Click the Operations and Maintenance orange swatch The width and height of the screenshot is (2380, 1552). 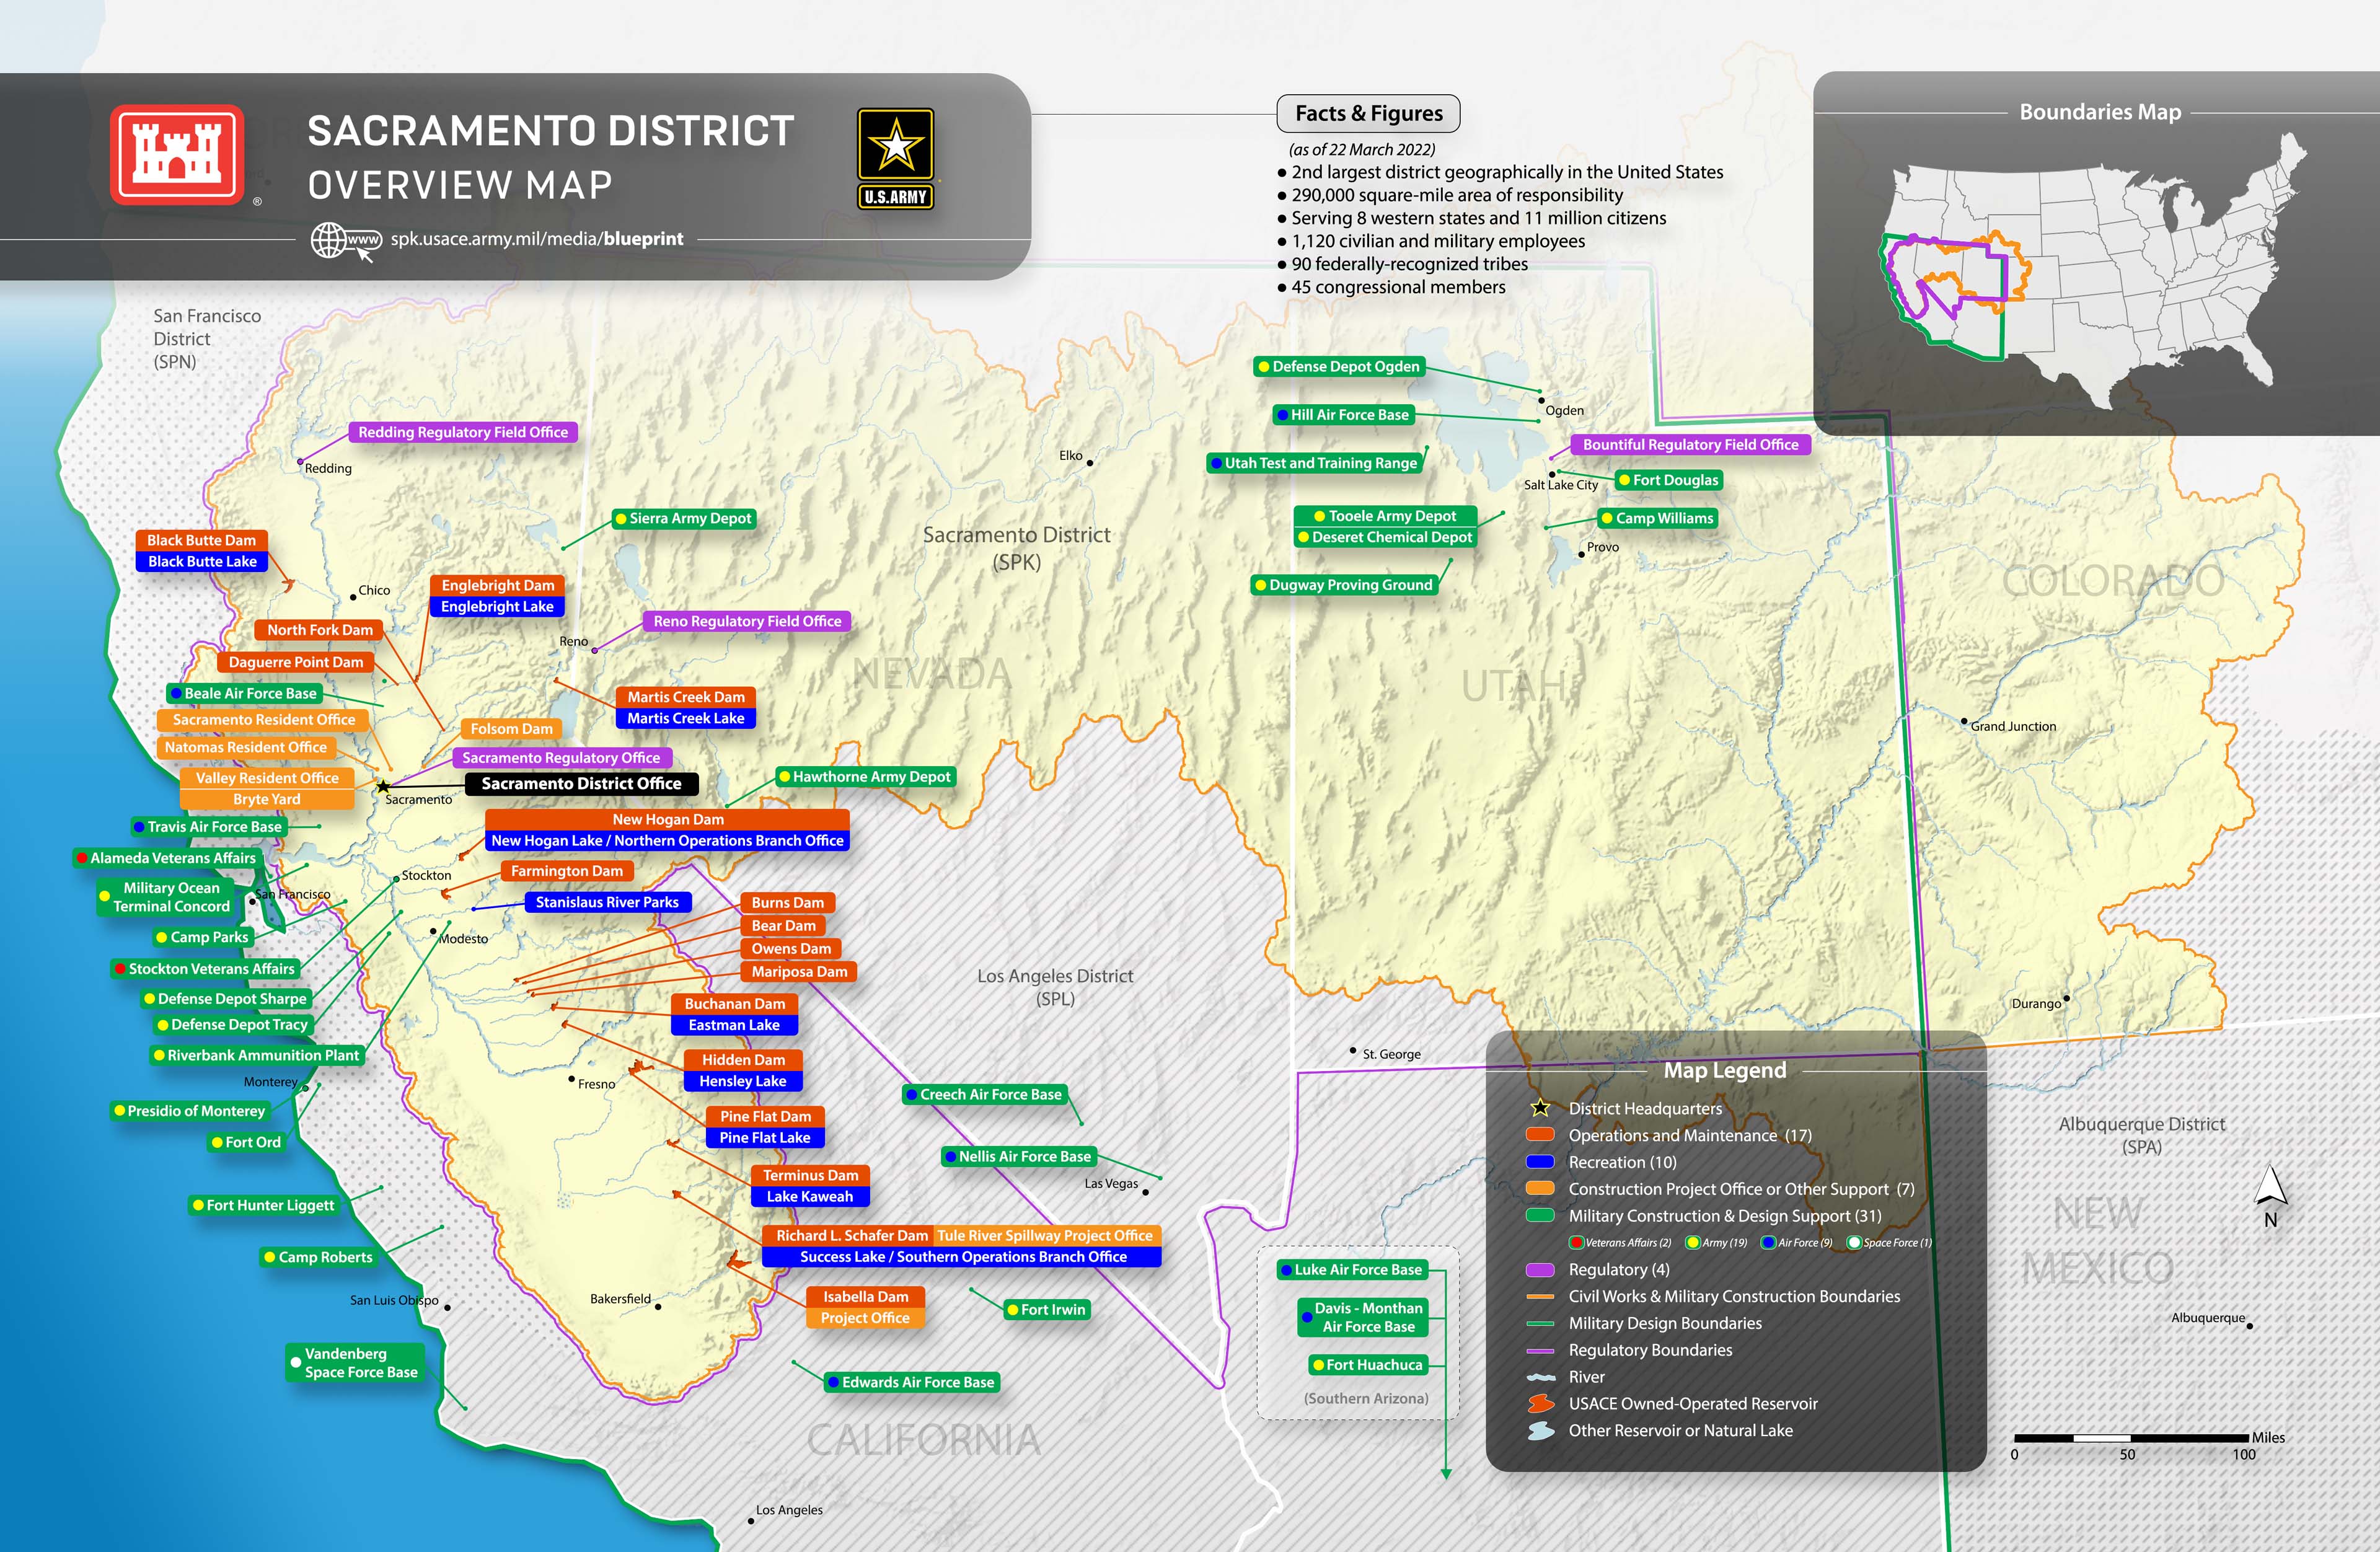click(x=1540, y=1135)
